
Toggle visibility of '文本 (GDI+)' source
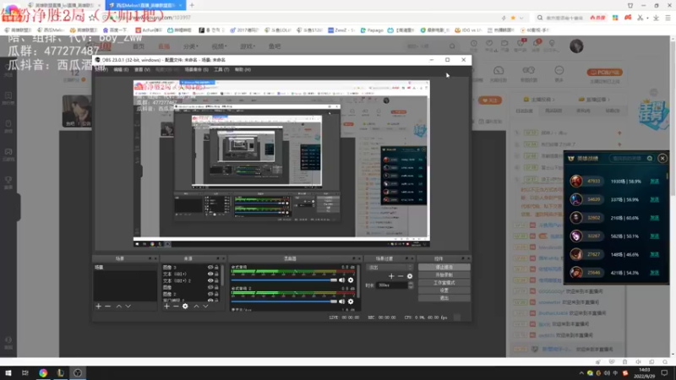(210, 274)
